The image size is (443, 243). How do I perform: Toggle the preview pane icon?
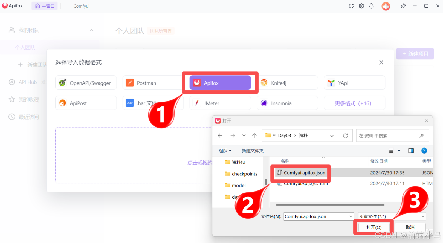pyautogui.click(x=411, y=151)
